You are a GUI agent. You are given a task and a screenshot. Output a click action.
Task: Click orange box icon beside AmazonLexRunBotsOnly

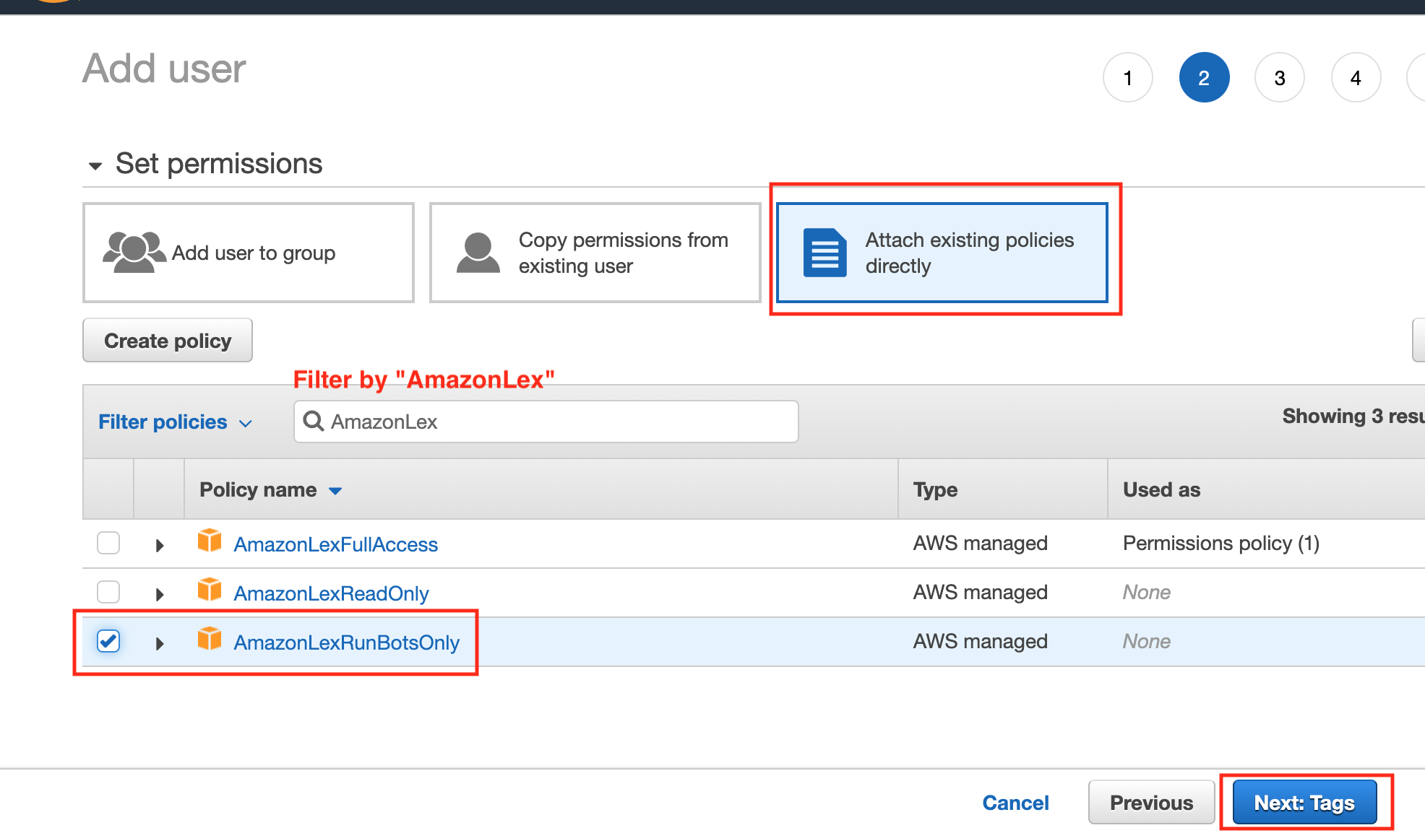pyautogui.click(x=210, y=639)
